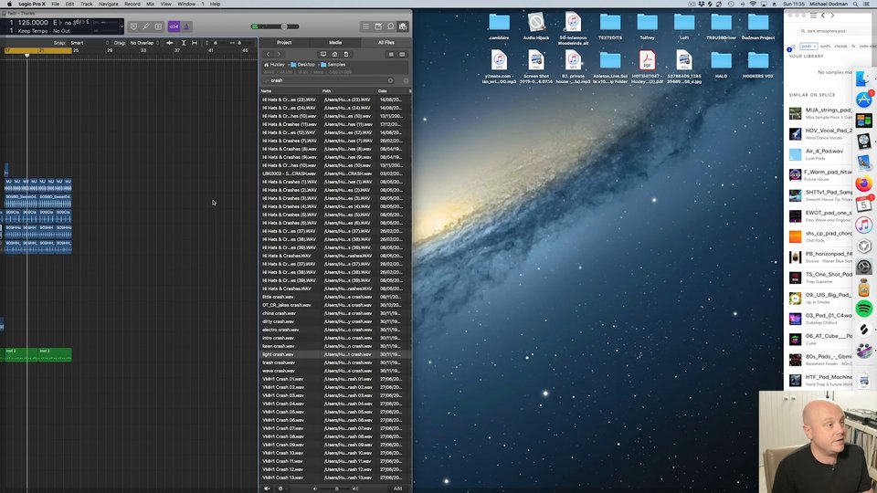877x493 pixels.
Task: Open Spotify from the dock
Action: coord(863,309)
